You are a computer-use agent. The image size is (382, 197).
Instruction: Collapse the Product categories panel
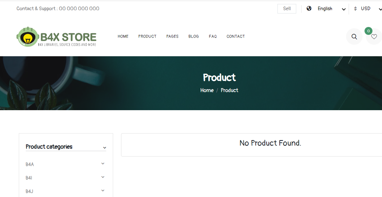[105, 148]
